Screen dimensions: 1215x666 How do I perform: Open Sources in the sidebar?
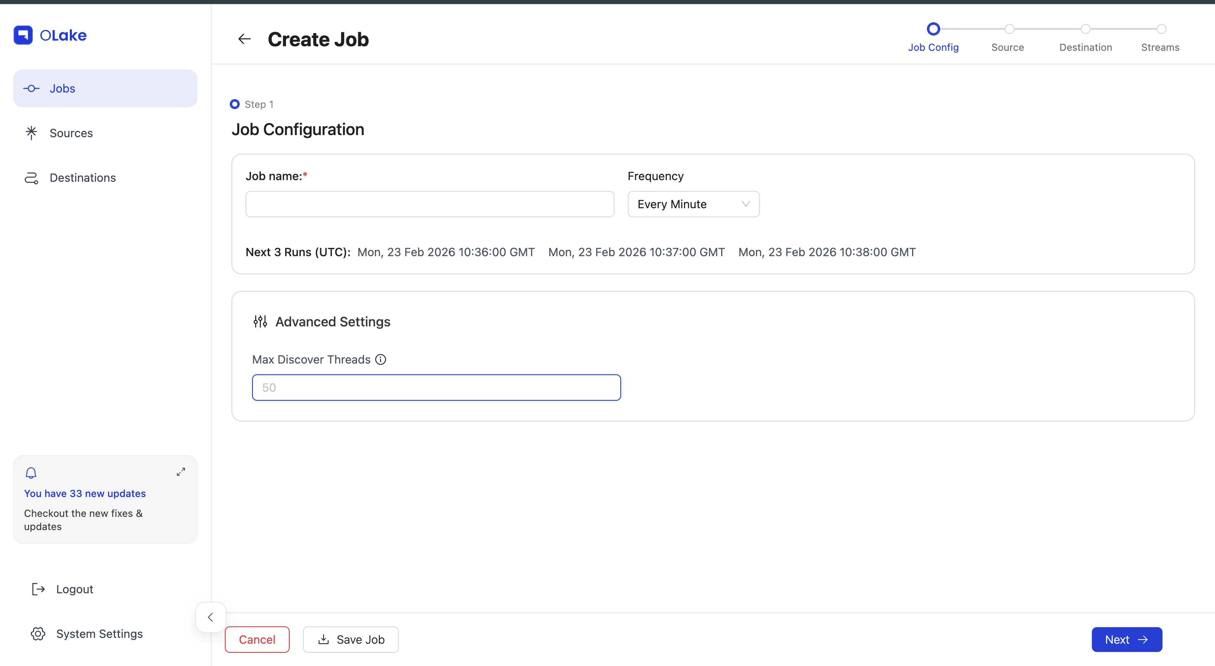coord(71,133)
